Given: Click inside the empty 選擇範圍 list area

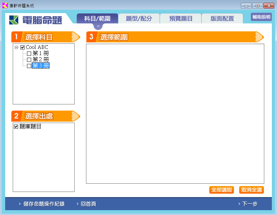Looking at the screenshot, I should coord(175,114).
